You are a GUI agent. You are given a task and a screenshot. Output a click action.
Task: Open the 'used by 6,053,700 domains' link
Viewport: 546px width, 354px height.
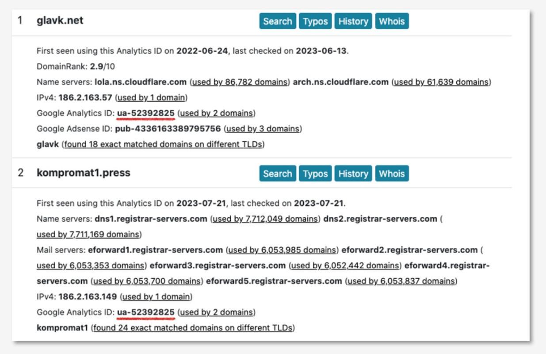(147, 281)
